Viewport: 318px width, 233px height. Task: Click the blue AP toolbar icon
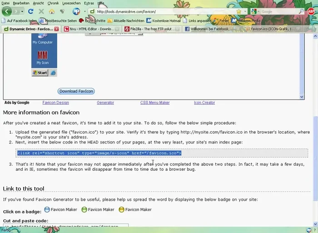point(76,11)
